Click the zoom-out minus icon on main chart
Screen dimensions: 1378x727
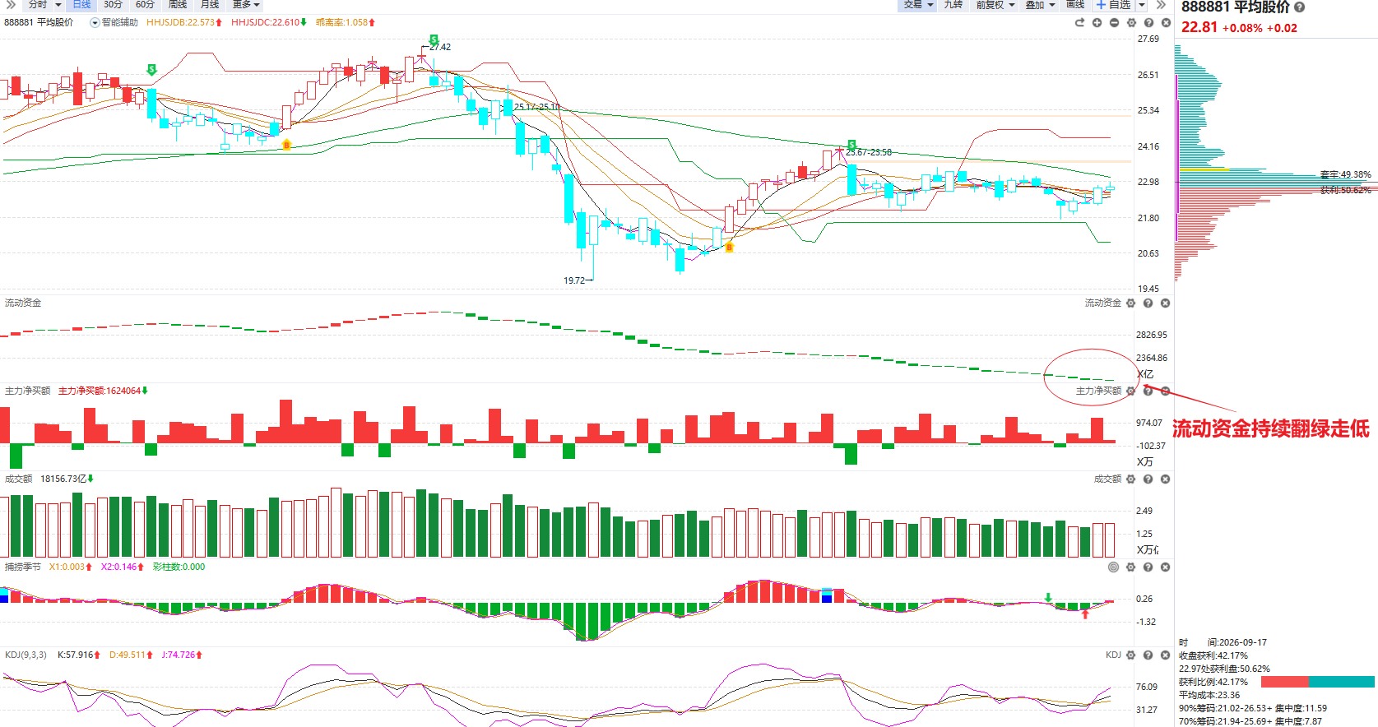coord(1114,22)
